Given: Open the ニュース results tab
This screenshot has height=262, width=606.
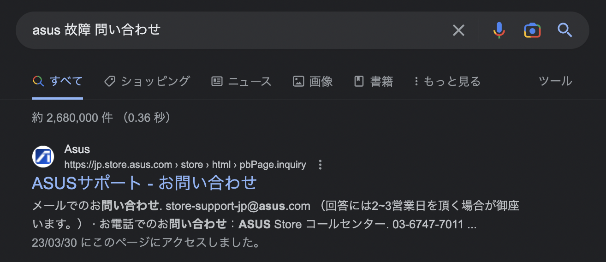Looking at the screenshot, I should (x=241, y=82).
